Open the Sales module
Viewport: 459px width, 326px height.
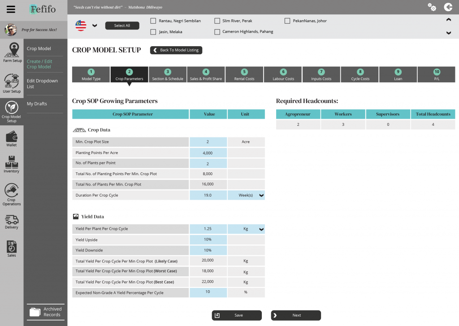click(12, 249)
